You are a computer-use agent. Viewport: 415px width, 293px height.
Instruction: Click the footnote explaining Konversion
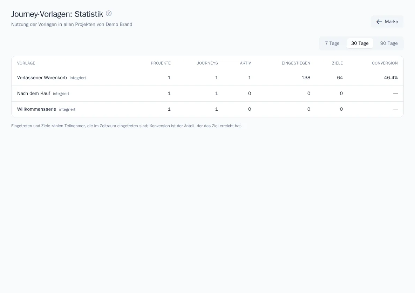pos(127,126)
